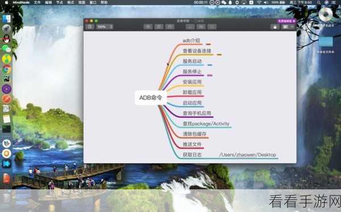Select the 清除包缓存 node
341x212 pixels.
click(x=194, y=134)
